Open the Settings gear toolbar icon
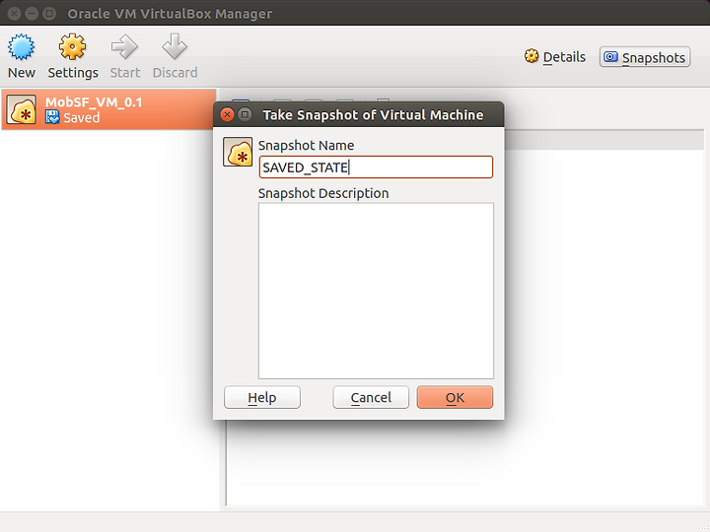Image resolution: width=710 pixels, height=532 pixels. coord(72,47)
